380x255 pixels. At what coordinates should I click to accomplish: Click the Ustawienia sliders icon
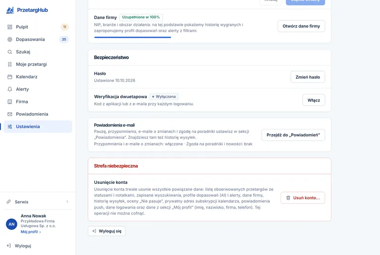pos(9,127)
